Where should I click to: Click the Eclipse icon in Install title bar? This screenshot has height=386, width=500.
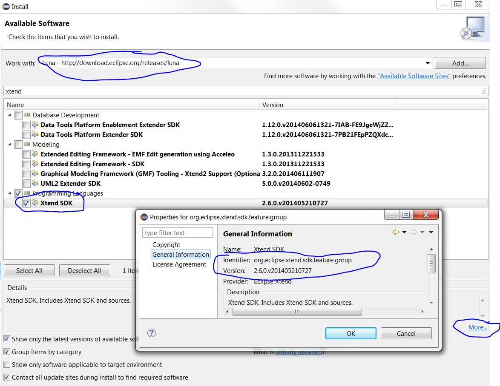[x=6, y=6]
